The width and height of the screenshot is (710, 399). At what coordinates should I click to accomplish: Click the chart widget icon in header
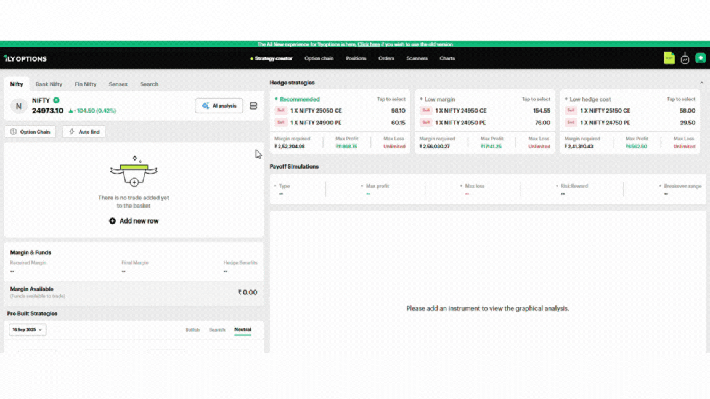pos(685,58)
